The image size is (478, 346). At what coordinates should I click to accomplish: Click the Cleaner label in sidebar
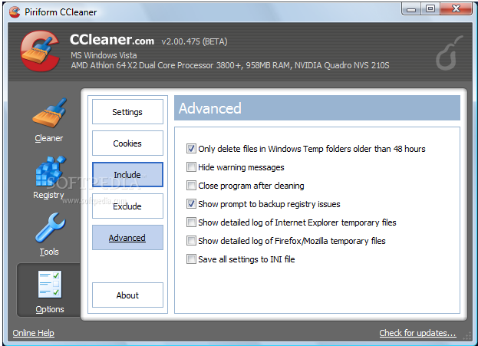pyautogui.click(x=49, y=138)
